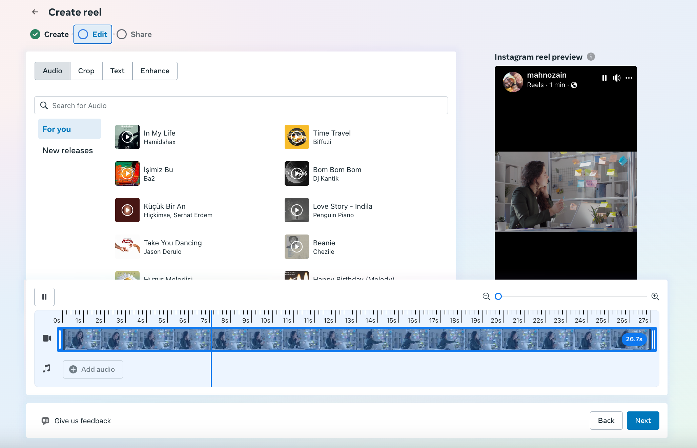Click the Back button
The height and width of the screenshot is (448, 697).
[606, 421]
